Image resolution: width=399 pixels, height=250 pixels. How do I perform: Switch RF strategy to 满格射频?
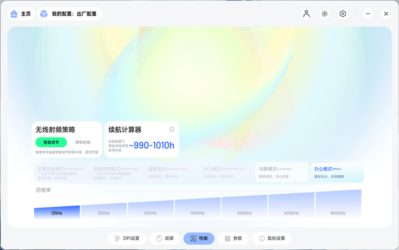[x=83, y=143]
